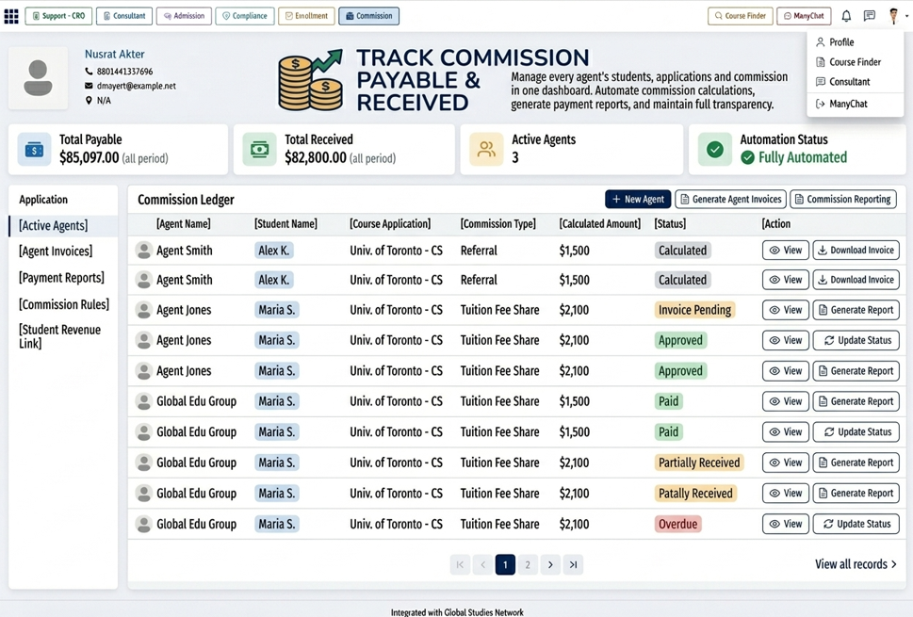Screen dimensions: 913x617
Task: Open Commission Reporting
Action: coord(843,199)
